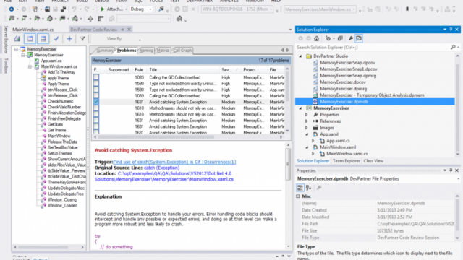Switch to the Class View tab

(373, 161)
